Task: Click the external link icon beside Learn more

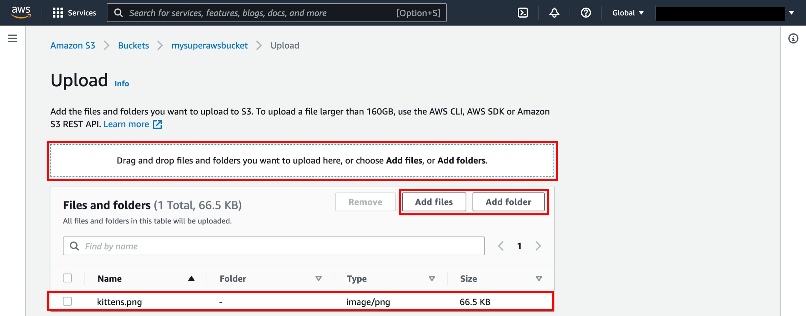Action: 158,124
